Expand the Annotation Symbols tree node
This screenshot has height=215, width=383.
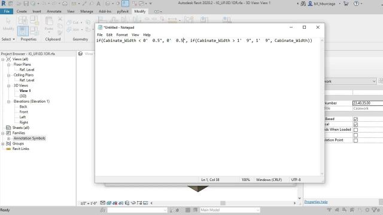point(8,139)
